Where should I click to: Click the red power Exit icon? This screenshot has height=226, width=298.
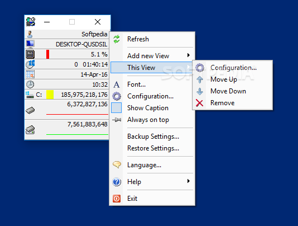(117, 199)
